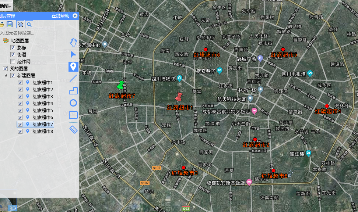Click the 四川电视塔 landmark icon
The image size is (358, 212).
tap(310, 73)
